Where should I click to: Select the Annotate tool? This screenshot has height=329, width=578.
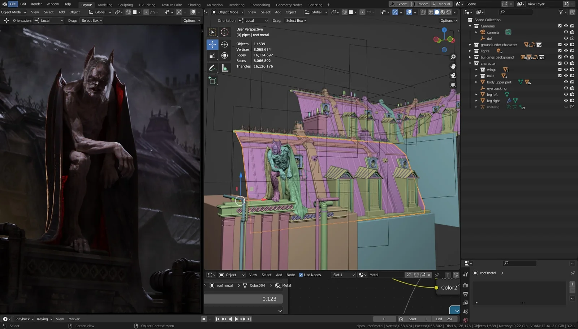(212, 68)
